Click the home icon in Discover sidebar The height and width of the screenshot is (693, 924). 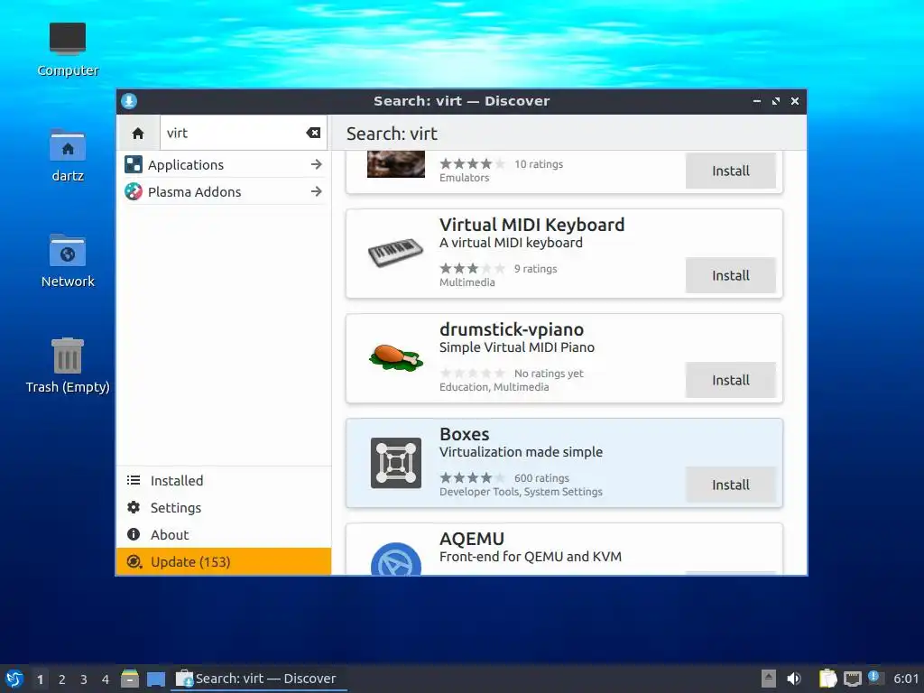point(138,134)
